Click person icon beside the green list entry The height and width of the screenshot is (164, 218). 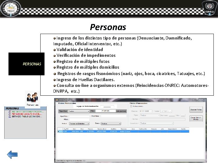click(x=10, y=112)
